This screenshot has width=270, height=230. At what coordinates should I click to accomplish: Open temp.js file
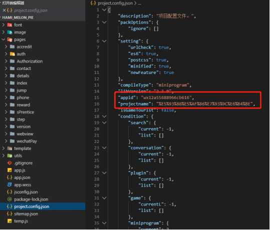click(x=21, y=221)
